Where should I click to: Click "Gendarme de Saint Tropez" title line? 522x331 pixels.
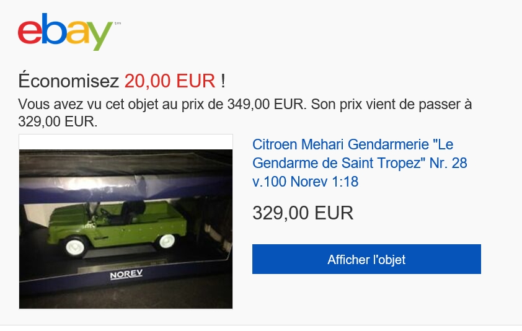click(339, 163)
